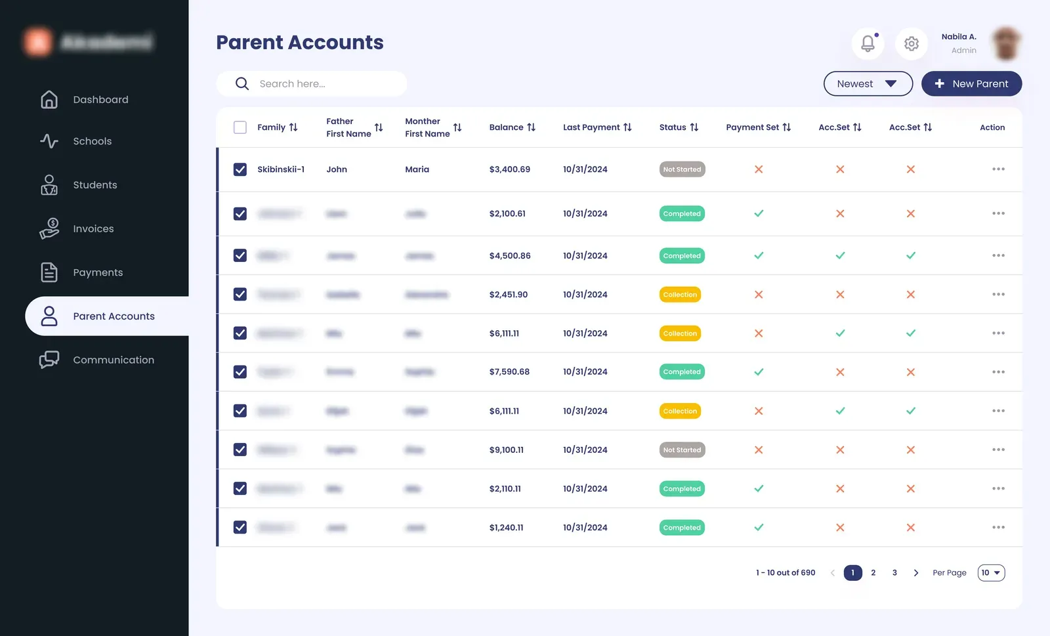Click Completed badge in $4,500.86 row
1050x636 pixels.
[x=682, y=256]
